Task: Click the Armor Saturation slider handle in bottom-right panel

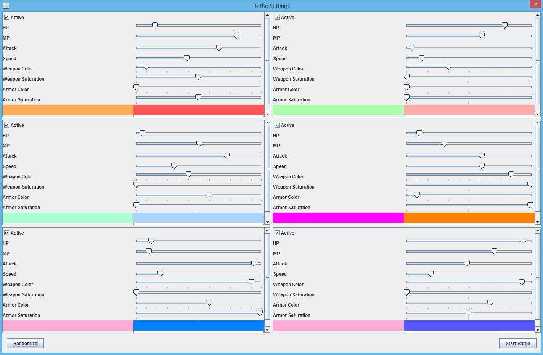Action: [x=468, y=313]
